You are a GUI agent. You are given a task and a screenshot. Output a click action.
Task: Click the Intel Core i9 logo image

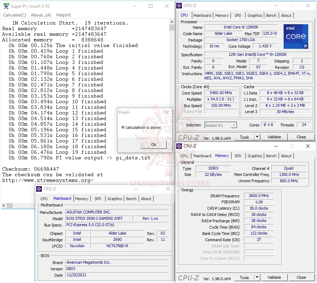296,37
